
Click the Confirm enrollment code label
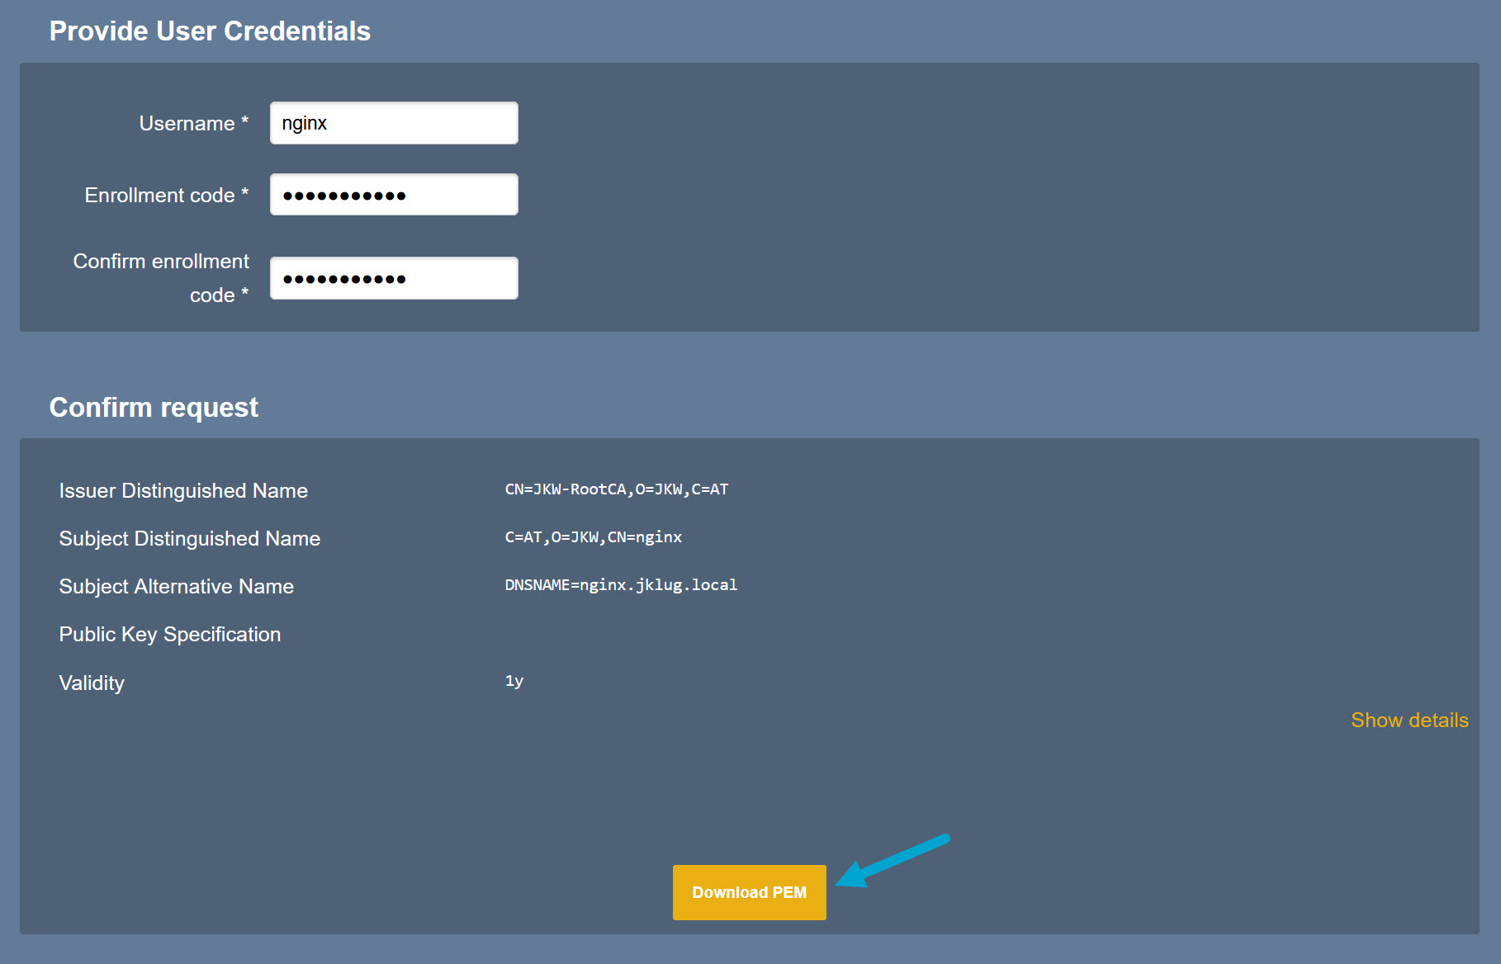pyautogui.click(x=161, y=278)
